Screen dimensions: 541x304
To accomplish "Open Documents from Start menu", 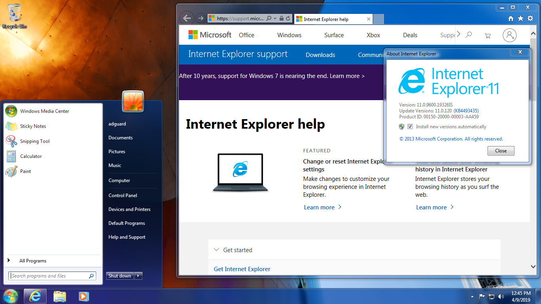I will pos(120,138).
